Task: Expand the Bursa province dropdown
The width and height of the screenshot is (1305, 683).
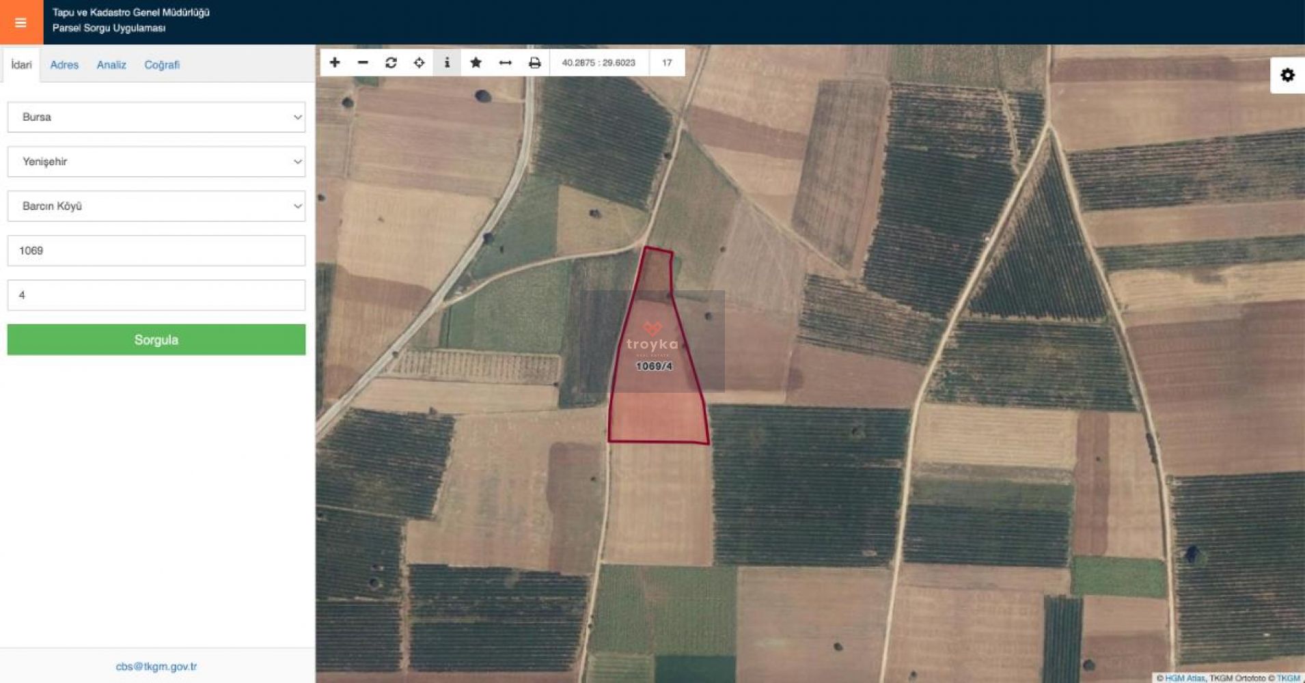Action: pyautogui.click(x=156, y=117)
